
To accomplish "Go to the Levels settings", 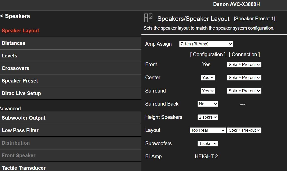I will [x=10, y=56].
